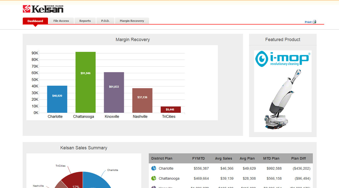The image size is (339, 188).
Task: Click the Kelsan logo
Action: coord(43,9)
